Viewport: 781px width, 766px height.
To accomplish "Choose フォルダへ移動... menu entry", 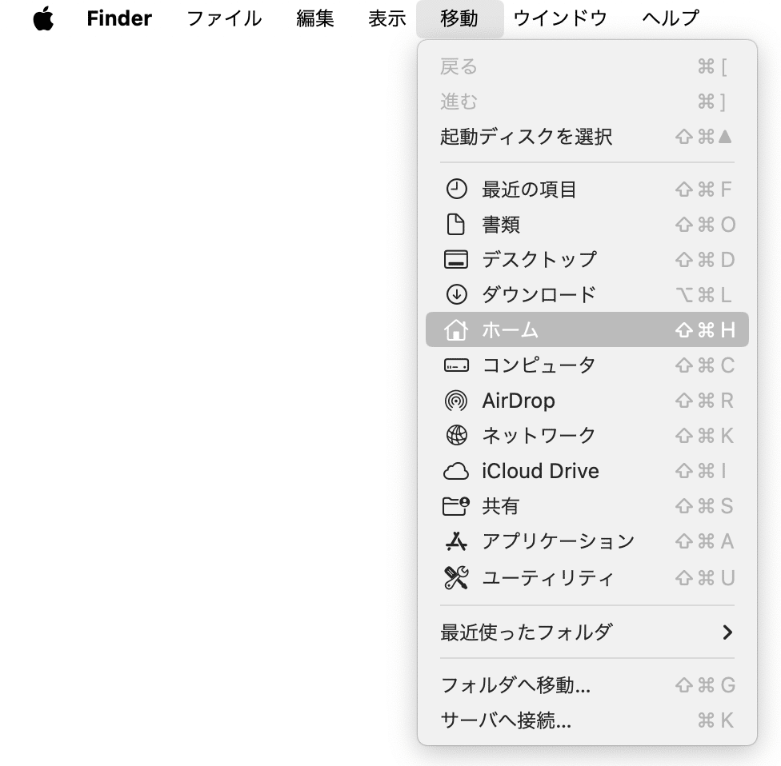I will (x=587, y=685).
